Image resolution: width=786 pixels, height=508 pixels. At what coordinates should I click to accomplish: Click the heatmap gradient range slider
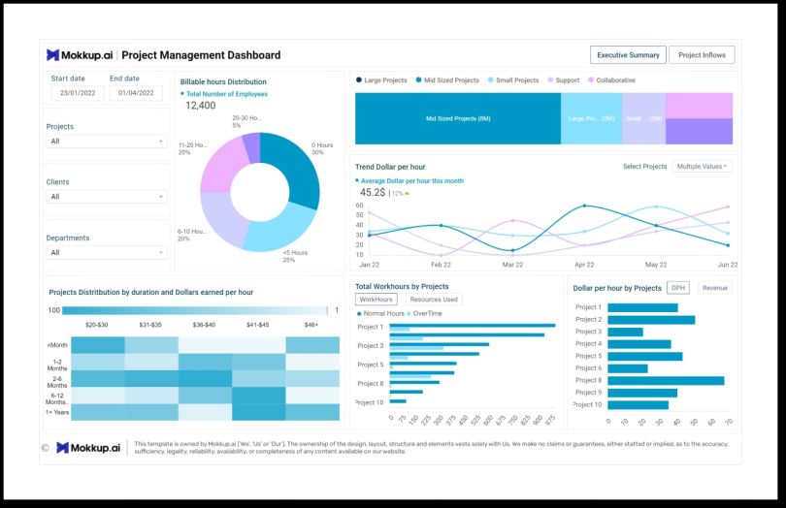(195, 310)
